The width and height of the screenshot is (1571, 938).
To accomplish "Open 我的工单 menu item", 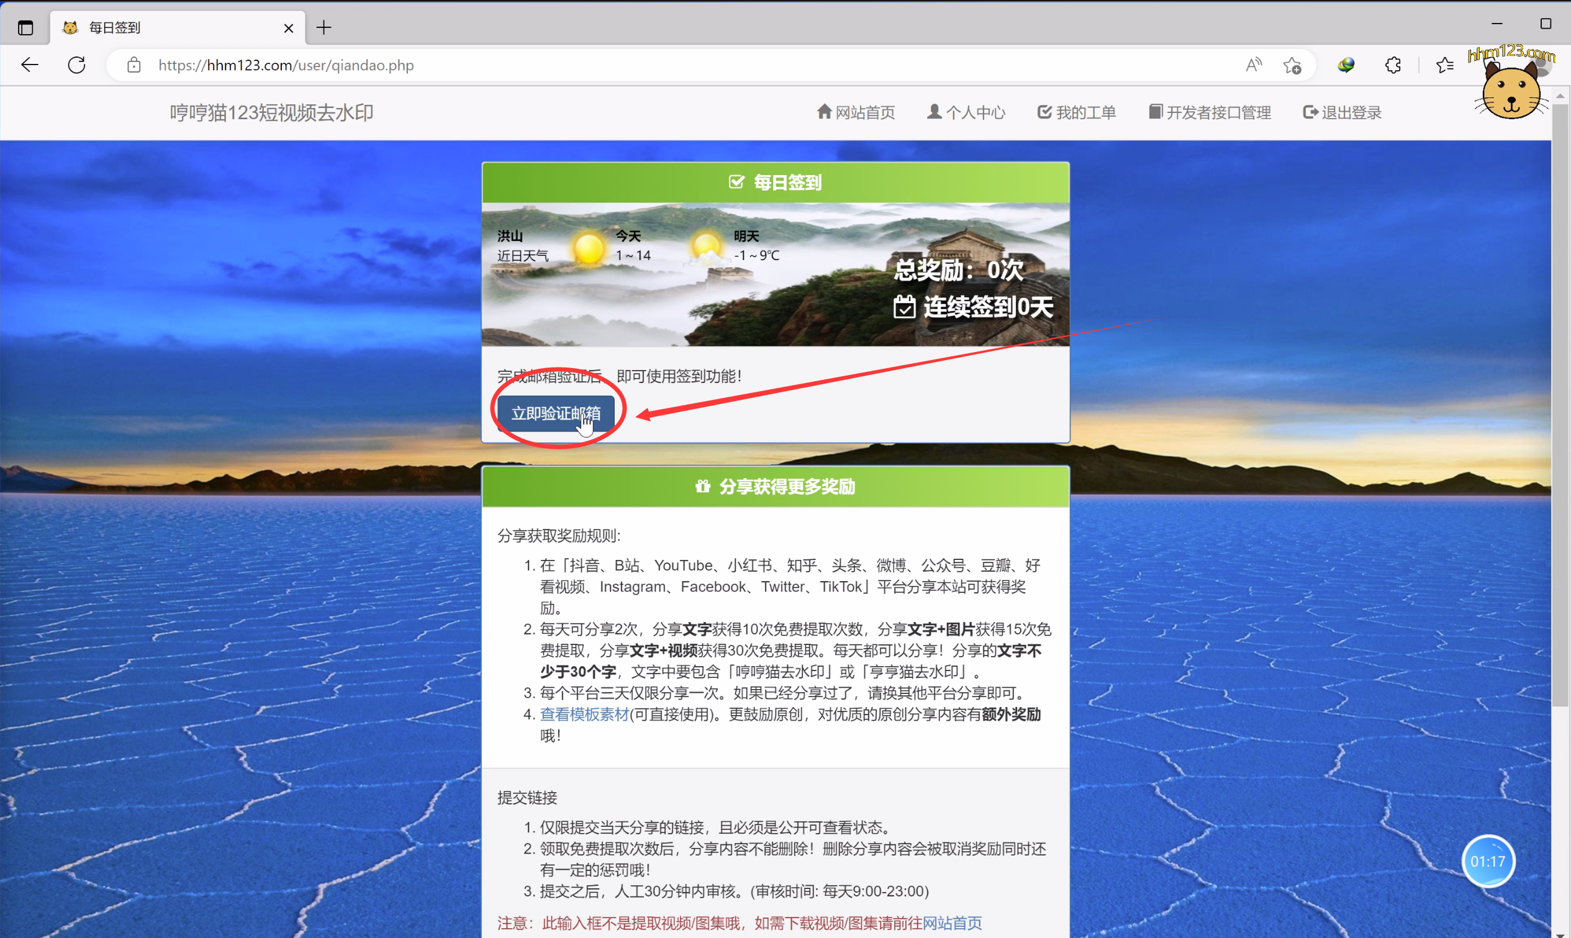I will tap(1077, 112).
